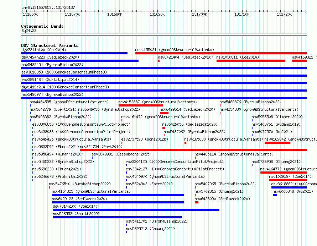Select nsv6423090 (Sedlazeck2020) label
The width and height of the screenshot is (317, 246).
tap(222, 199)
